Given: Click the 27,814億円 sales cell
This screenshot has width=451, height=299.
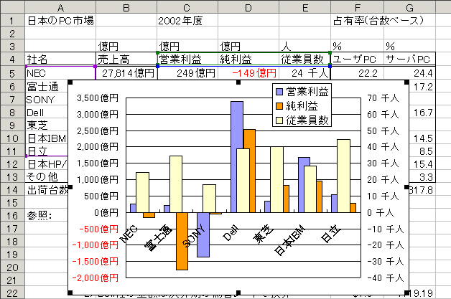Looking at the screenshot, I should [x=126, y=73].
